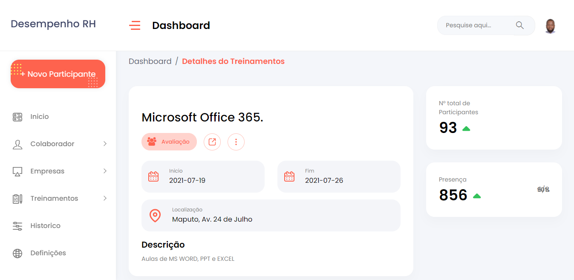Screen dimensions: 574x280
Task: Toggle the hamburger menu icon
Action: click(x=135, y=26)
